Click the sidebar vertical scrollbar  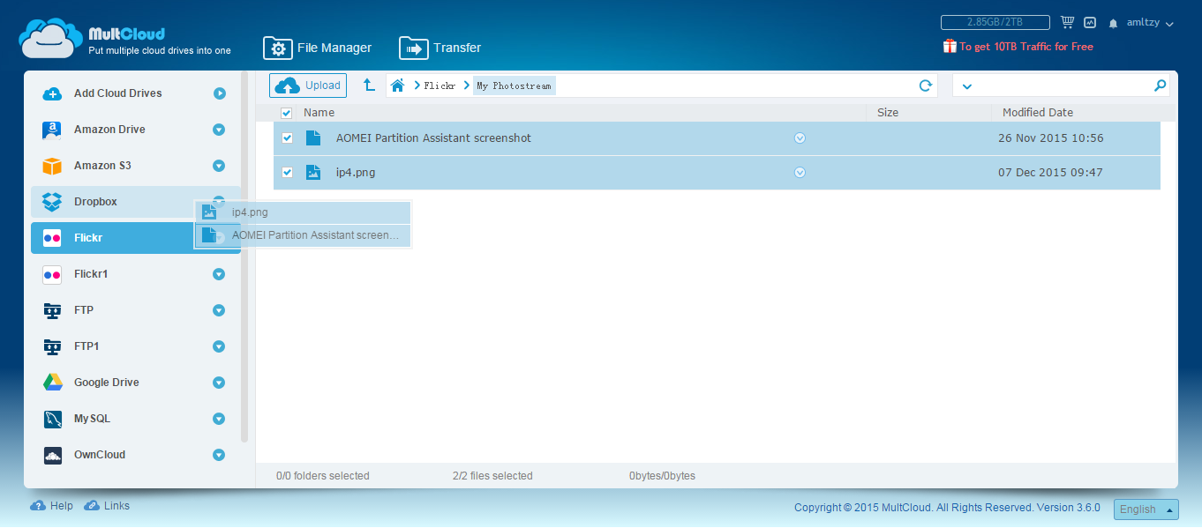[x=244, y=256]
